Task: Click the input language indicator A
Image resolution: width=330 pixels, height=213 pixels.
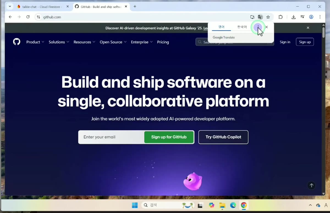Action: point(326,205)
